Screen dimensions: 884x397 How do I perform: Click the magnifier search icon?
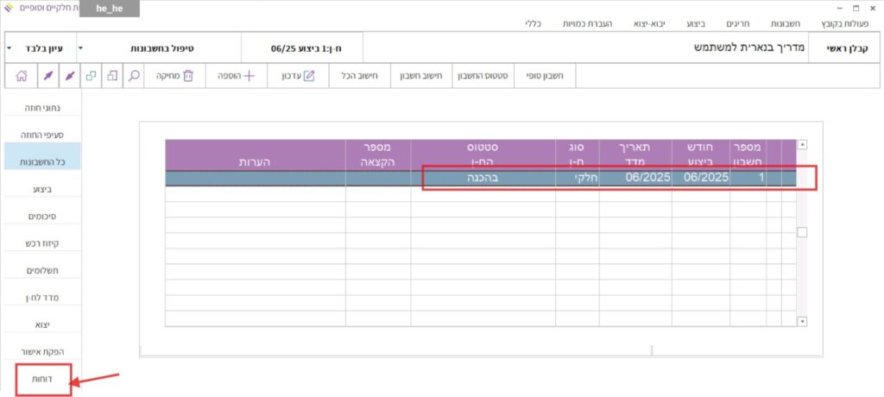tap(134, 76)
